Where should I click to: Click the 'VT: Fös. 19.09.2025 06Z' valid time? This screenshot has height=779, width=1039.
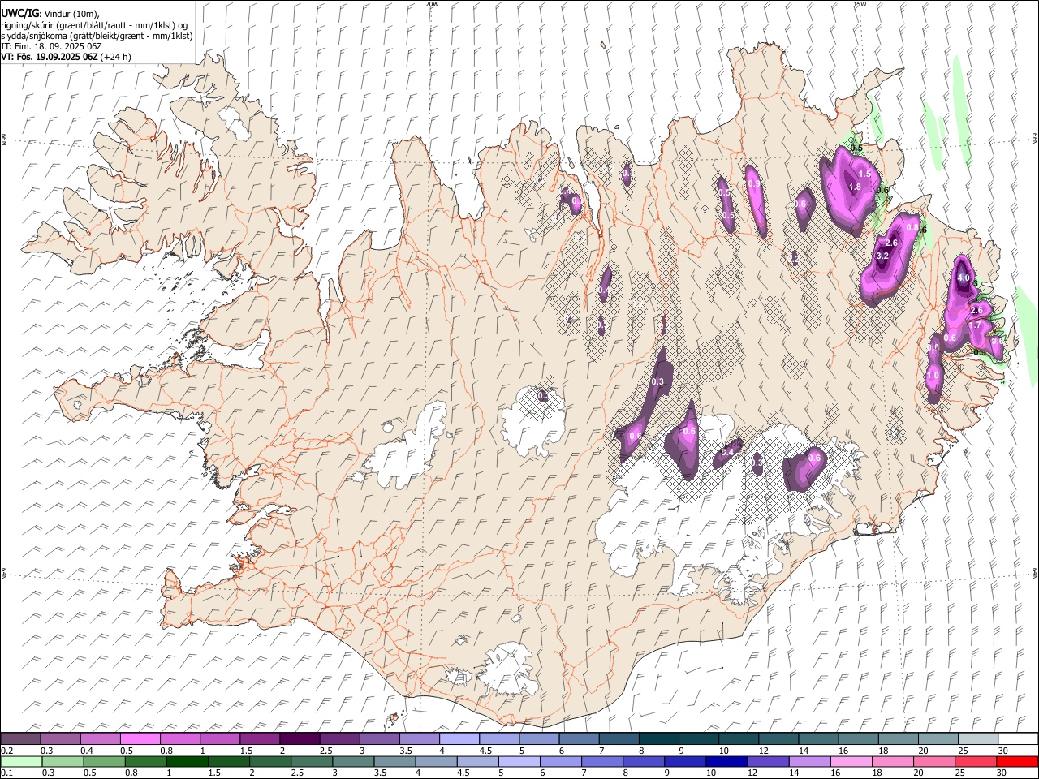[50, 57]
